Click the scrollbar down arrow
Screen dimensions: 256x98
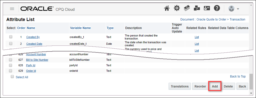click(251, 93)
